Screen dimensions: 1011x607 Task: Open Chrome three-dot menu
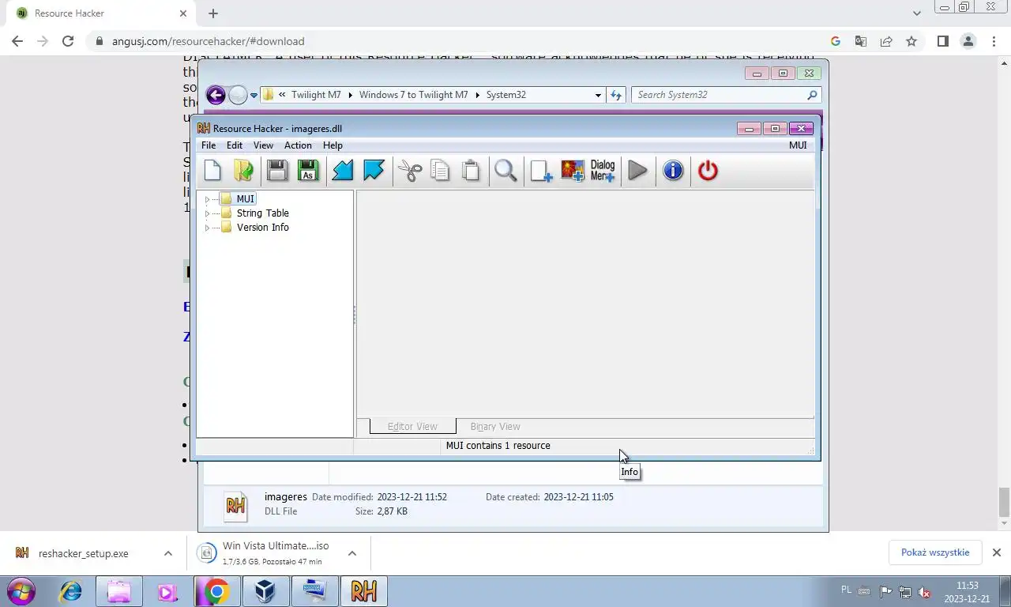click(994, 41)
